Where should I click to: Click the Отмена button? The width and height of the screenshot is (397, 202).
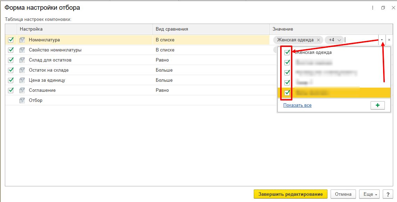point(343,194)
